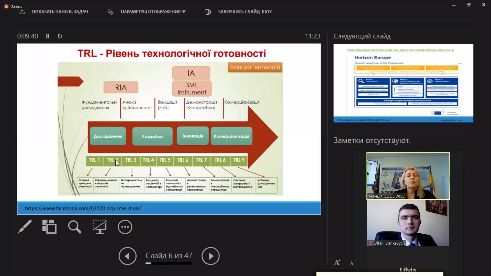Open more slide show options ellipsis
491x276 pixels.
tap(125, 227)
